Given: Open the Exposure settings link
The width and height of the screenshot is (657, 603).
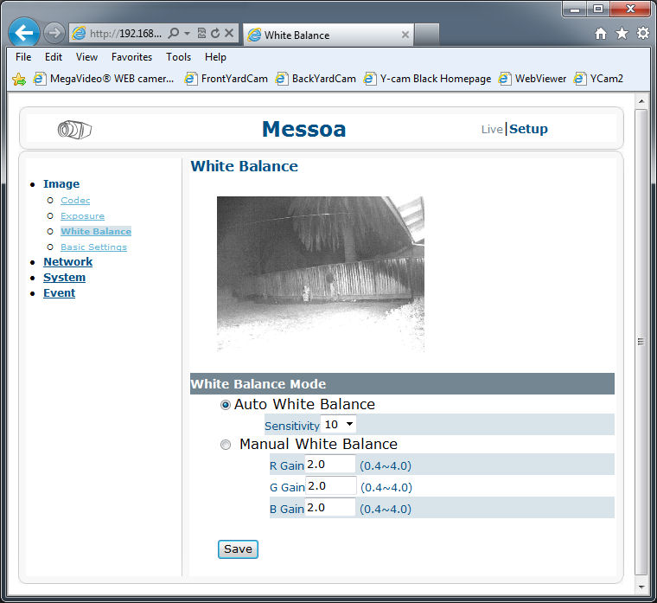Looking at the screenshot, I should (x=82, y=216).
